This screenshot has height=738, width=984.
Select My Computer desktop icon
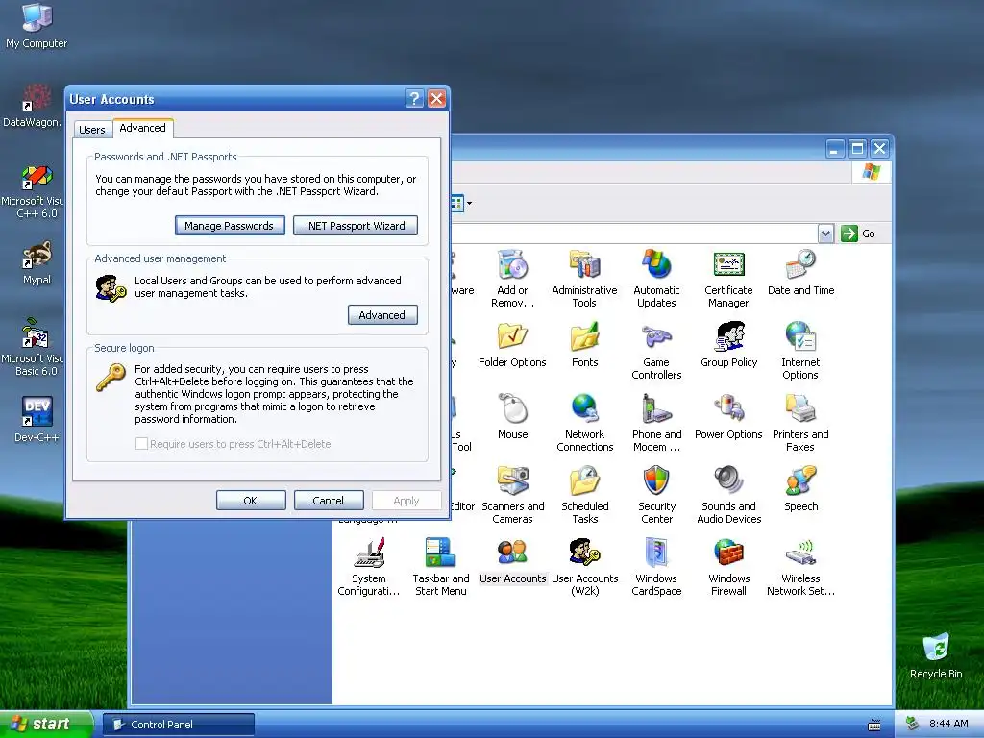click(x=37, y=26)
